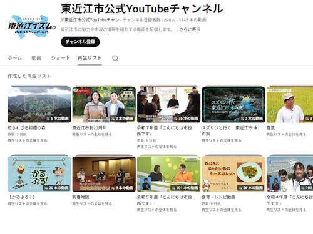Click the 20本の動画 count badge
313x234 pixels.
[56, 188]
